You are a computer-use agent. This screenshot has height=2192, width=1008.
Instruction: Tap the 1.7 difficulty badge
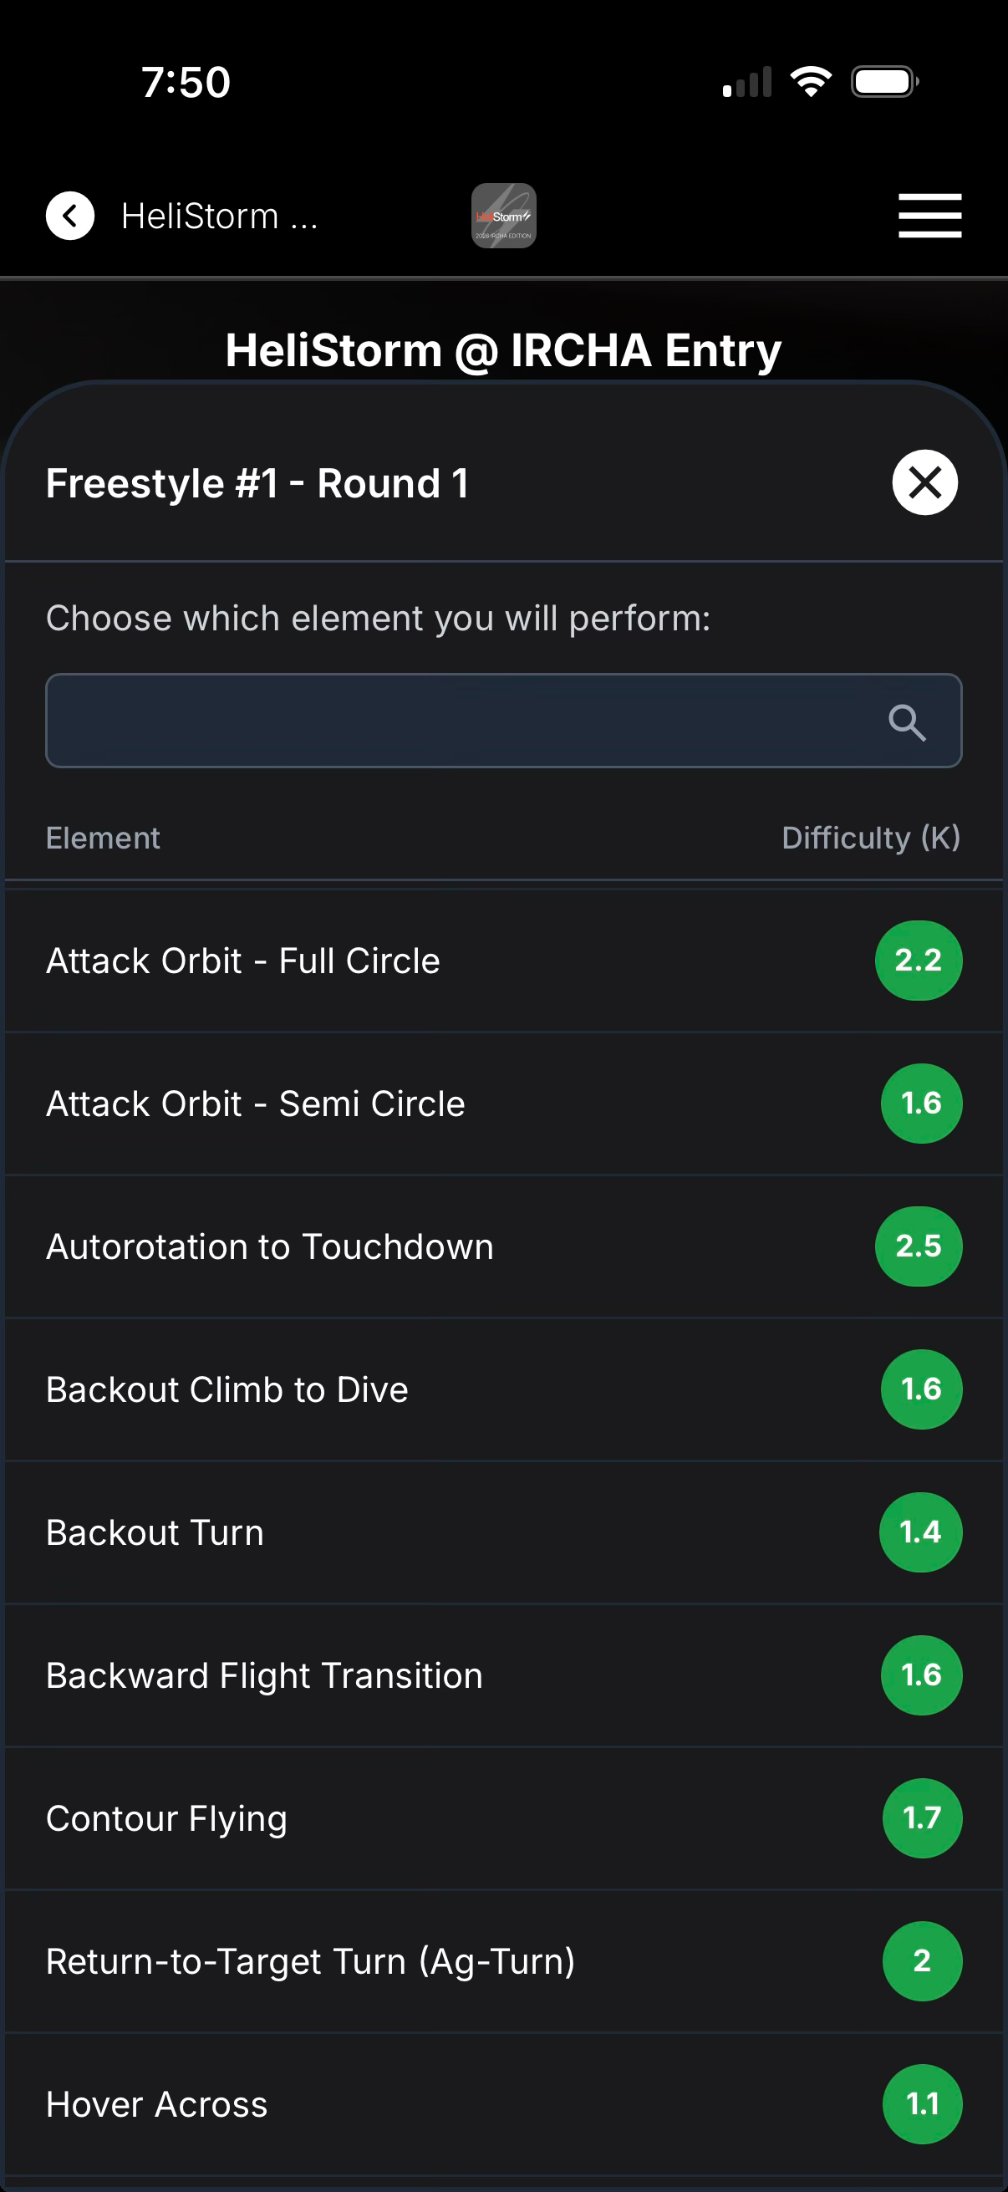tap(921, 1818)
